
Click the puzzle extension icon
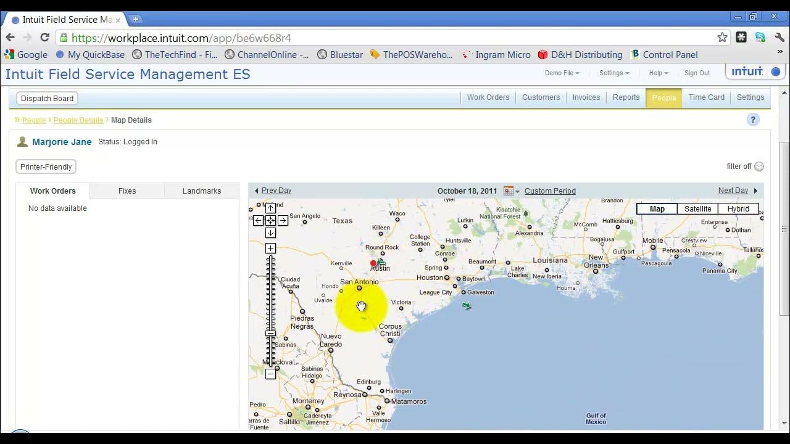tap(741, 38)
